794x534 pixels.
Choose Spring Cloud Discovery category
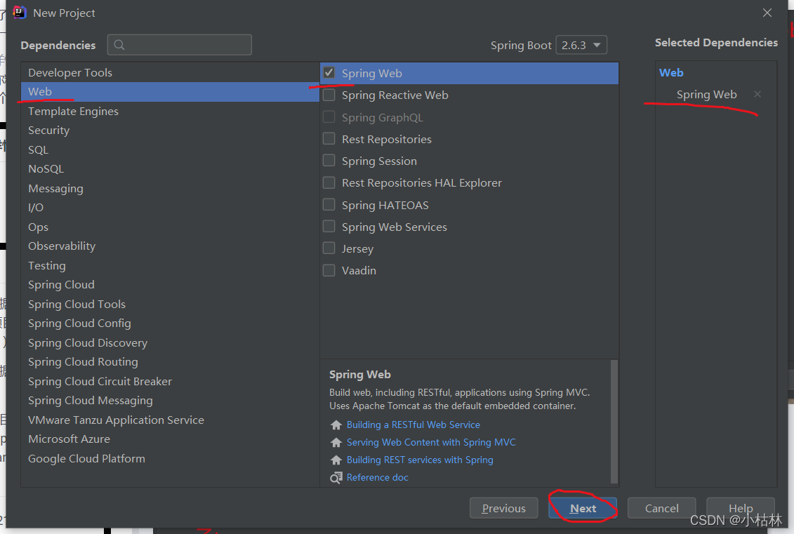pos(170,342)
